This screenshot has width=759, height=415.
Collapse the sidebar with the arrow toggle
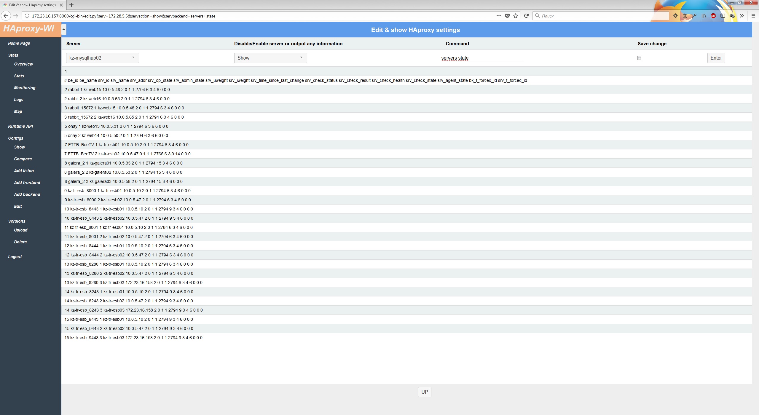pos(64,29)
